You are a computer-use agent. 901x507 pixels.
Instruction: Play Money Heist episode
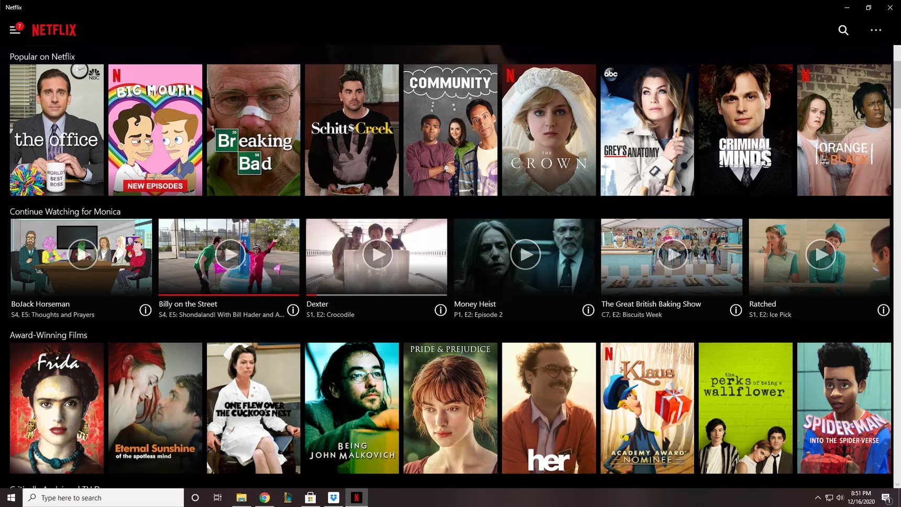pos(525,255)
